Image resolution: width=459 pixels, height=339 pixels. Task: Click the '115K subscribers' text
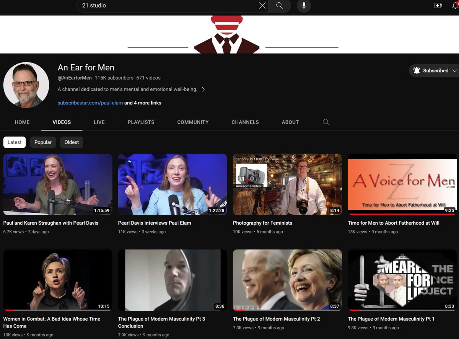114,78
